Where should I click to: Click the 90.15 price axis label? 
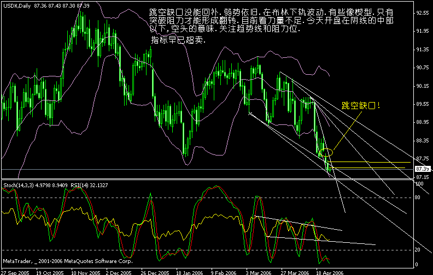[x=423, y=86]
